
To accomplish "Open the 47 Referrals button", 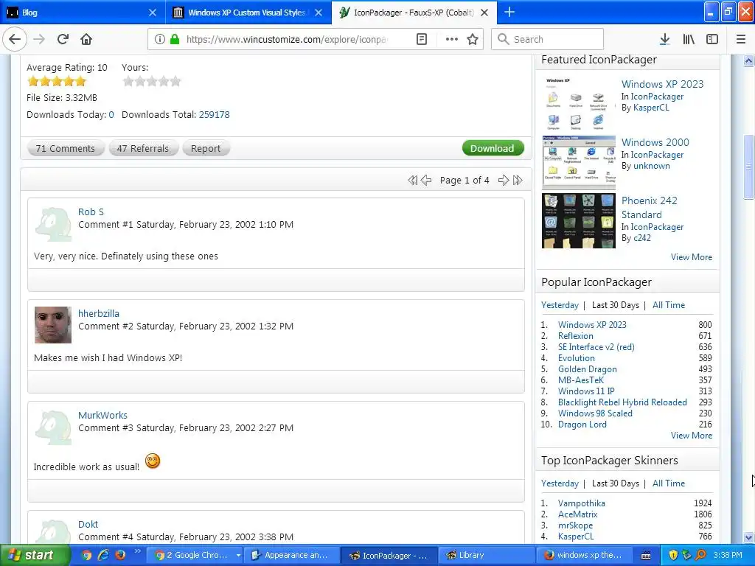I will point(143,148).
